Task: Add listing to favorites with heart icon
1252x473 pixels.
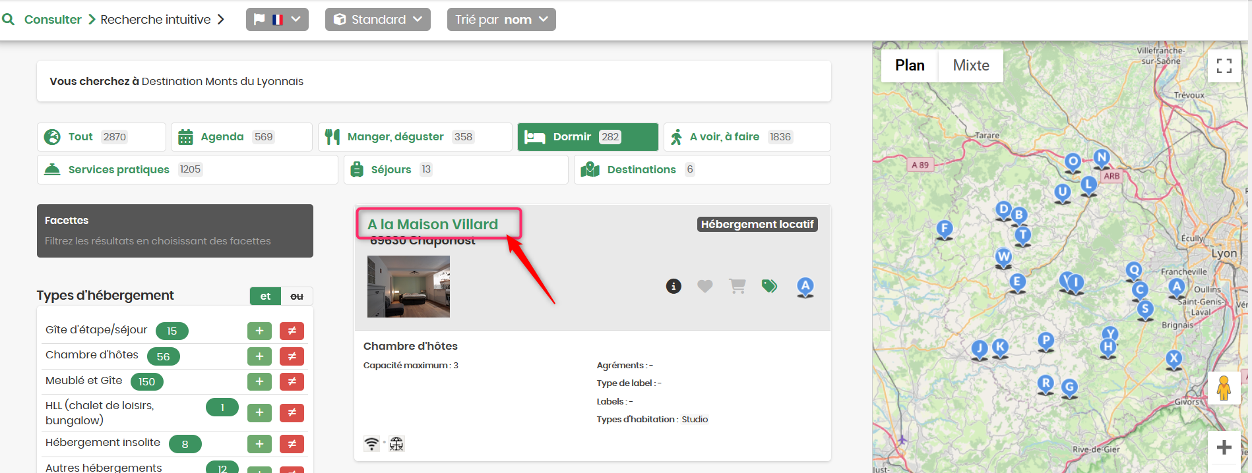Action: tap(705, 286)
